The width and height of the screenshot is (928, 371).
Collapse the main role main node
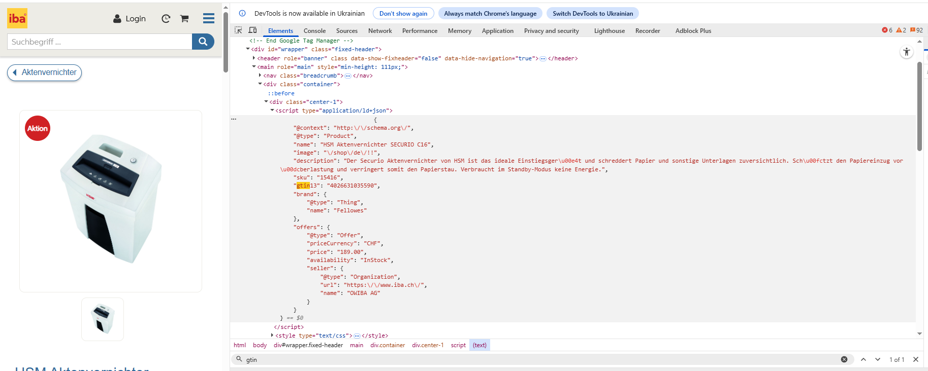(x=254, y=67)
